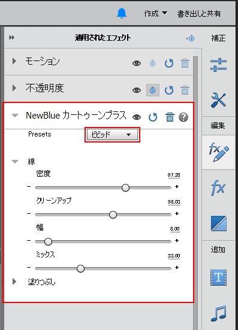Toggle animation stopwatch for 不透明度
Image resolution: width=238 pixels, height=330 pixels.
[x=153, y=90]
